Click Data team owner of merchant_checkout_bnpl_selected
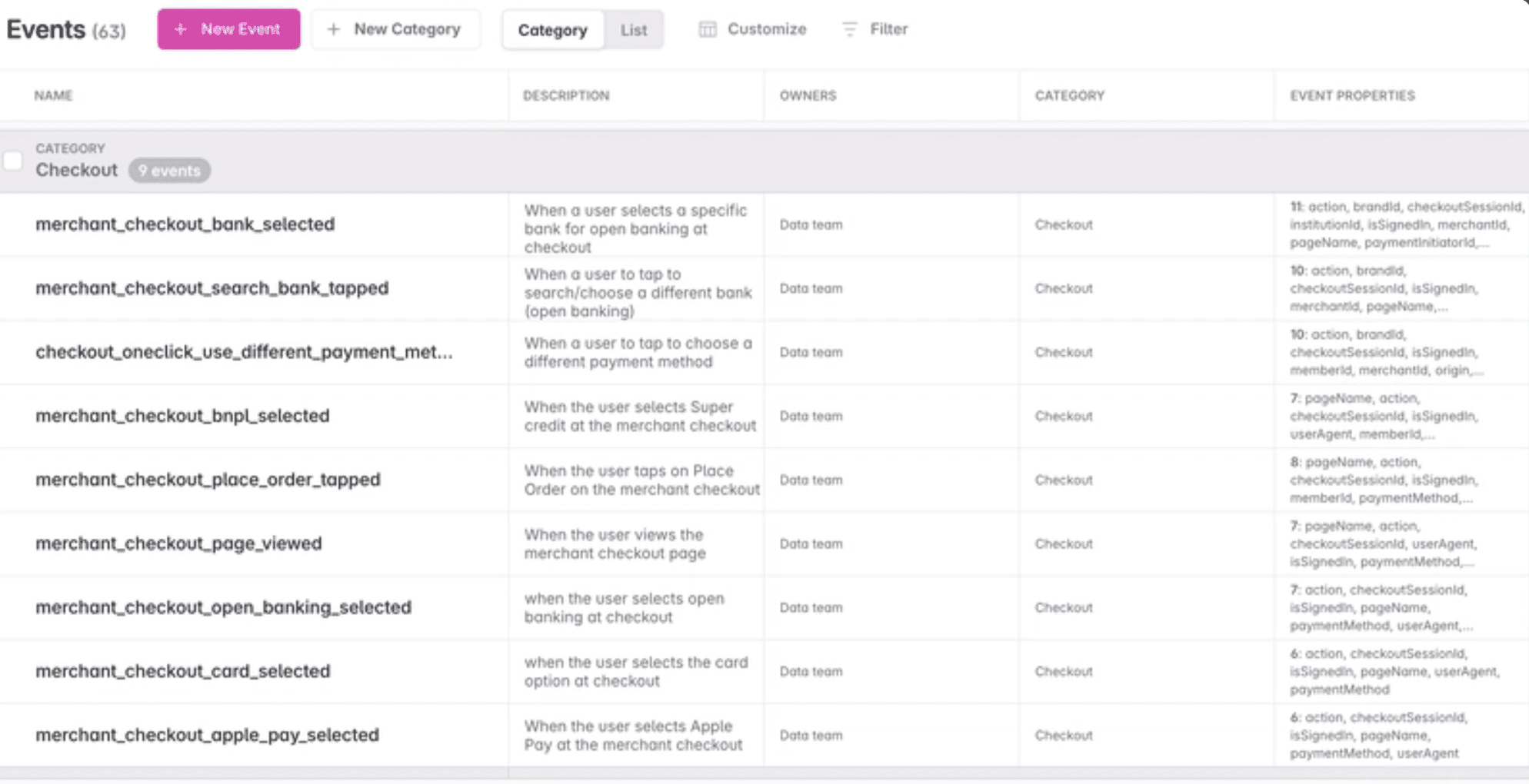The width and height of the screenshot is (1529, 784). point(811,416)
